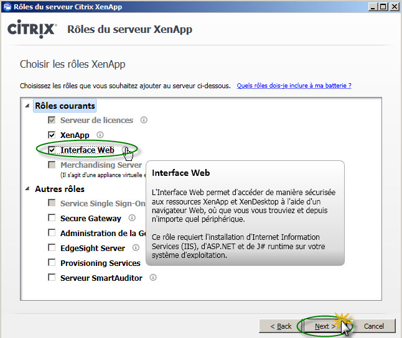The image size is (402, 338).
Task: Click the Serveur de licences checkbox
Action: tap(52, 120)
